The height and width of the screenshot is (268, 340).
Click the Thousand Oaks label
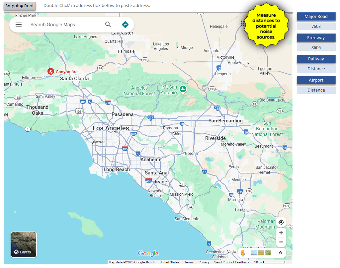click(x=37, y=110)
